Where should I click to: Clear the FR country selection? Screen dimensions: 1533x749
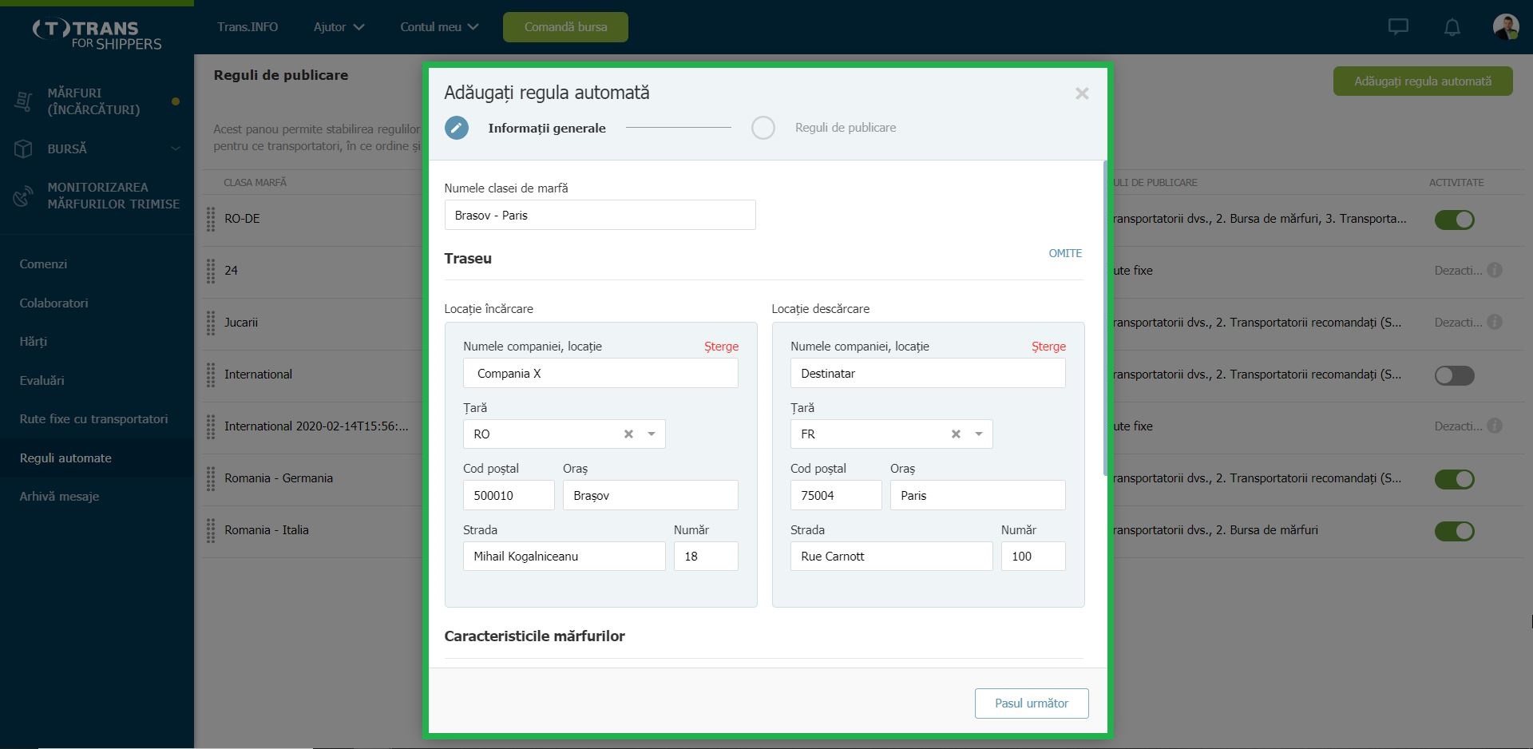click(956, 434)
